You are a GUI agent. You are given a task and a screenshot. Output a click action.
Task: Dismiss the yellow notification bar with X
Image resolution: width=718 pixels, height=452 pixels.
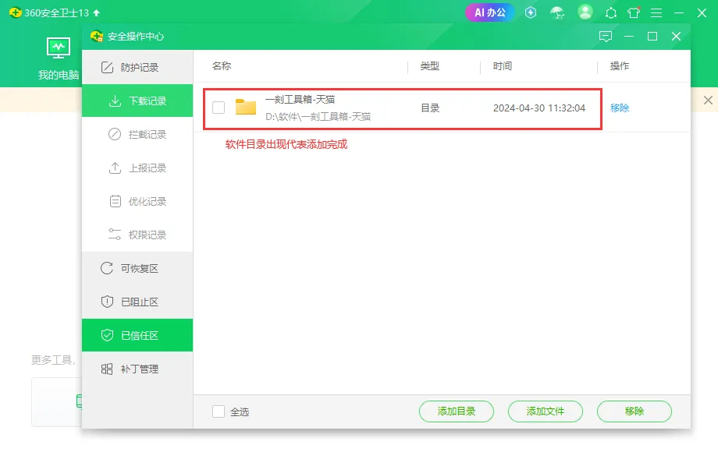click(x=708, y=100)
